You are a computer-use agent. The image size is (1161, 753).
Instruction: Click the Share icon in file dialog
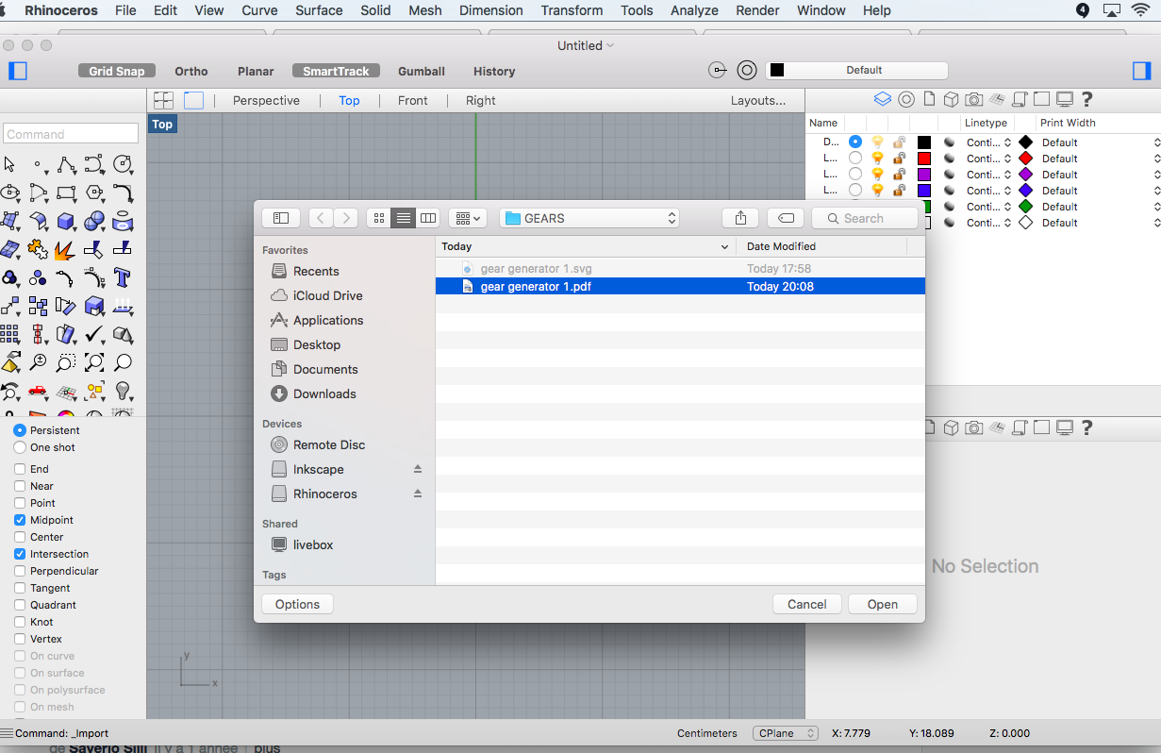tap(740, 218)
